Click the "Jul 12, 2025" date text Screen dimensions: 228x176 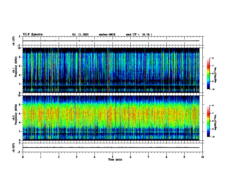coord(80,35)
